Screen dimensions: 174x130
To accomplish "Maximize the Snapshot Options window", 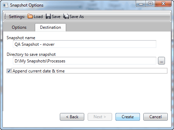I will (150, 4).
